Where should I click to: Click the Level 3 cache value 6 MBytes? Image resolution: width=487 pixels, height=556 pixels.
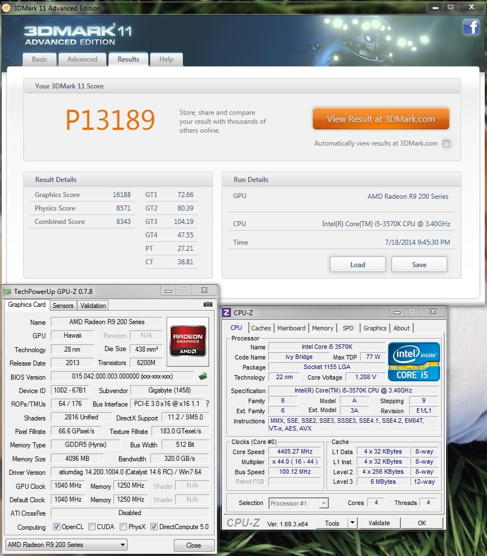click(x=383, y=482)
